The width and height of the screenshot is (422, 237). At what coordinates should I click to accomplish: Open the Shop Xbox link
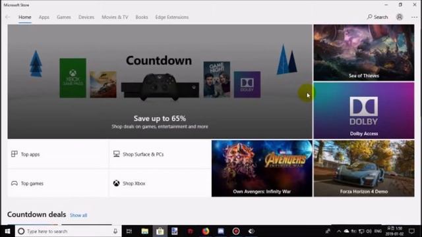tap(160, 183)
